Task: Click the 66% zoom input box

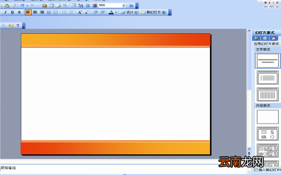Action: (x=110, y=6)
